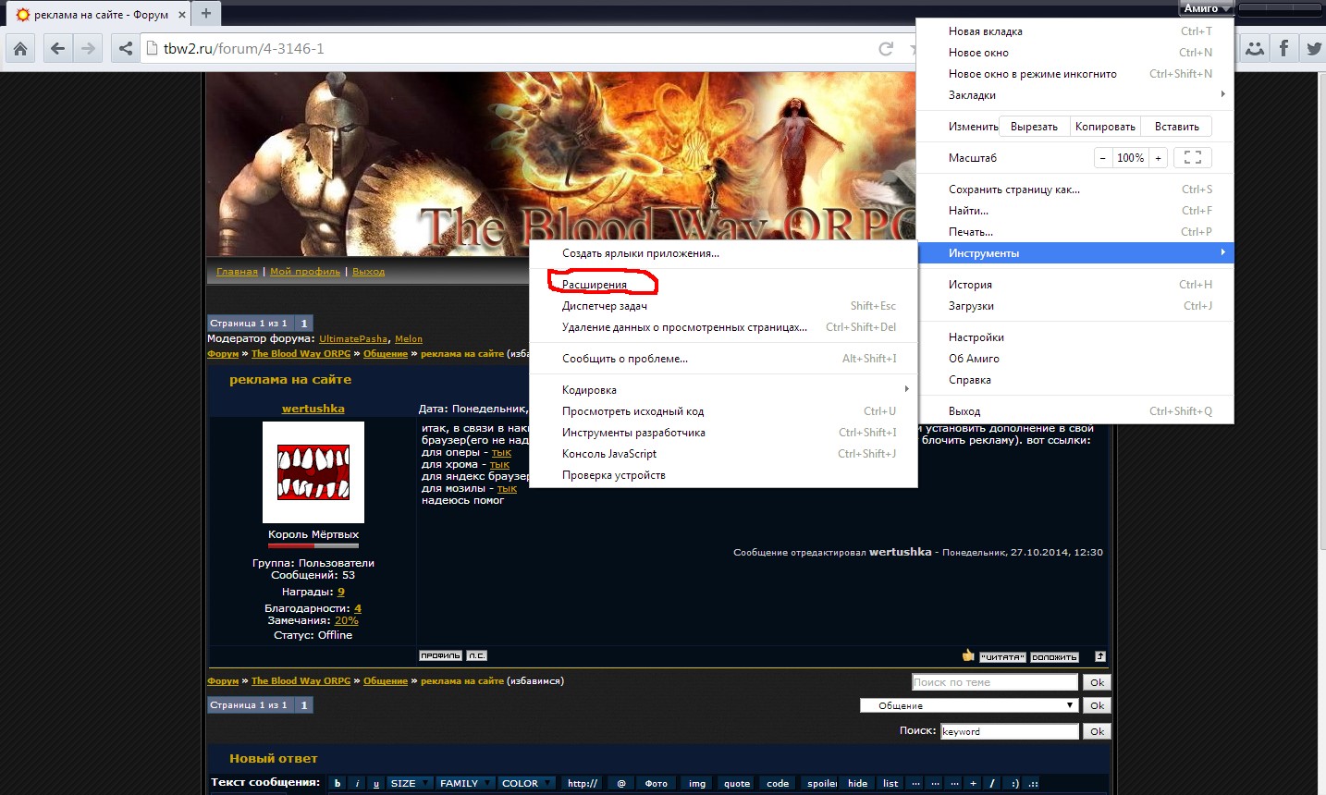Open the 'Общение' forum jump dropdown
This screenshot has width=1326, height=795.
[x=969, y=705]
